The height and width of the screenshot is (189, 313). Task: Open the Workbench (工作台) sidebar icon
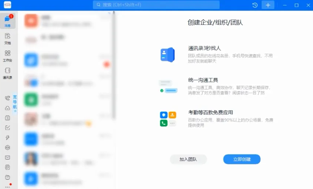click(8, 55)
